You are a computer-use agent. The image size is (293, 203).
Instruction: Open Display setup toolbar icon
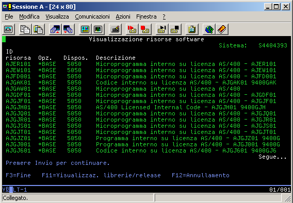click(x=85, y=29)
